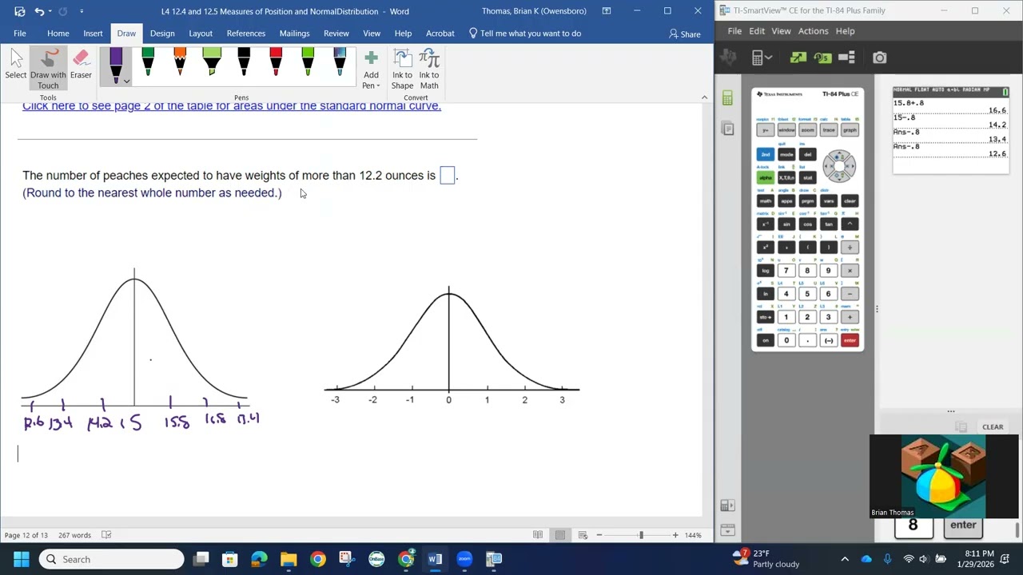The height and width of the screenshot is (575, 1023).
Task: Choose the Select tool in Draw ribbon
Action: pos(16,65)
